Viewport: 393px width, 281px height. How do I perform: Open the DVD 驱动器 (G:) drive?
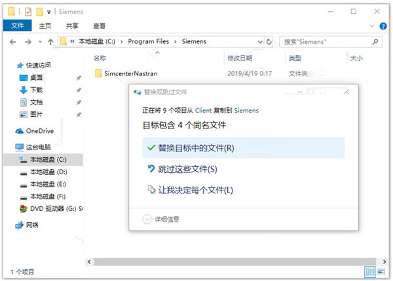pyautogui.click(x=51, y=208)
